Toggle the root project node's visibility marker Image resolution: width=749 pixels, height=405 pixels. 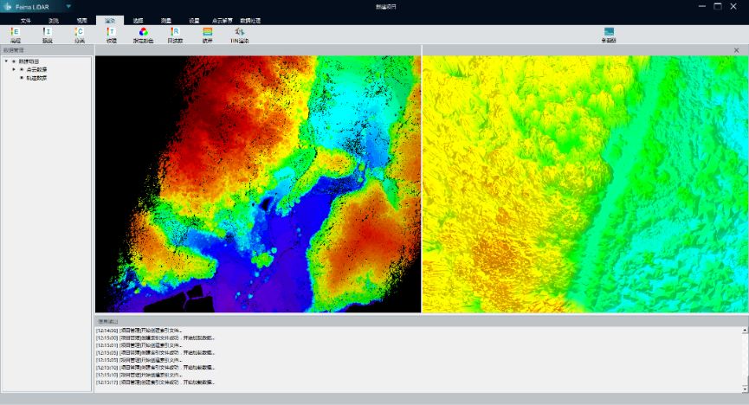pyautogui.click(x=14, y=61)
